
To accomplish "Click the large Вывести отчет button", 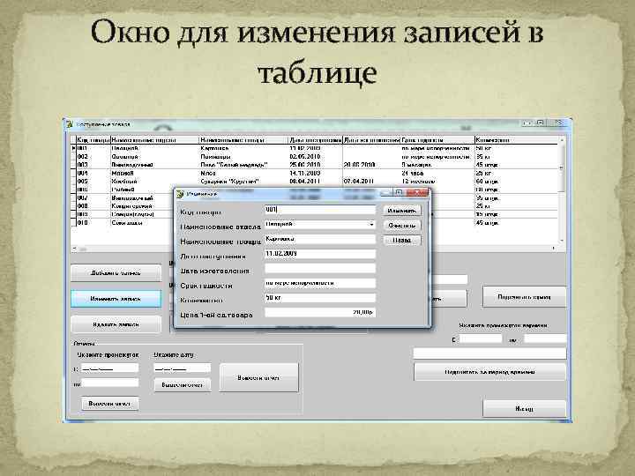I will click(x=258, y=377).
